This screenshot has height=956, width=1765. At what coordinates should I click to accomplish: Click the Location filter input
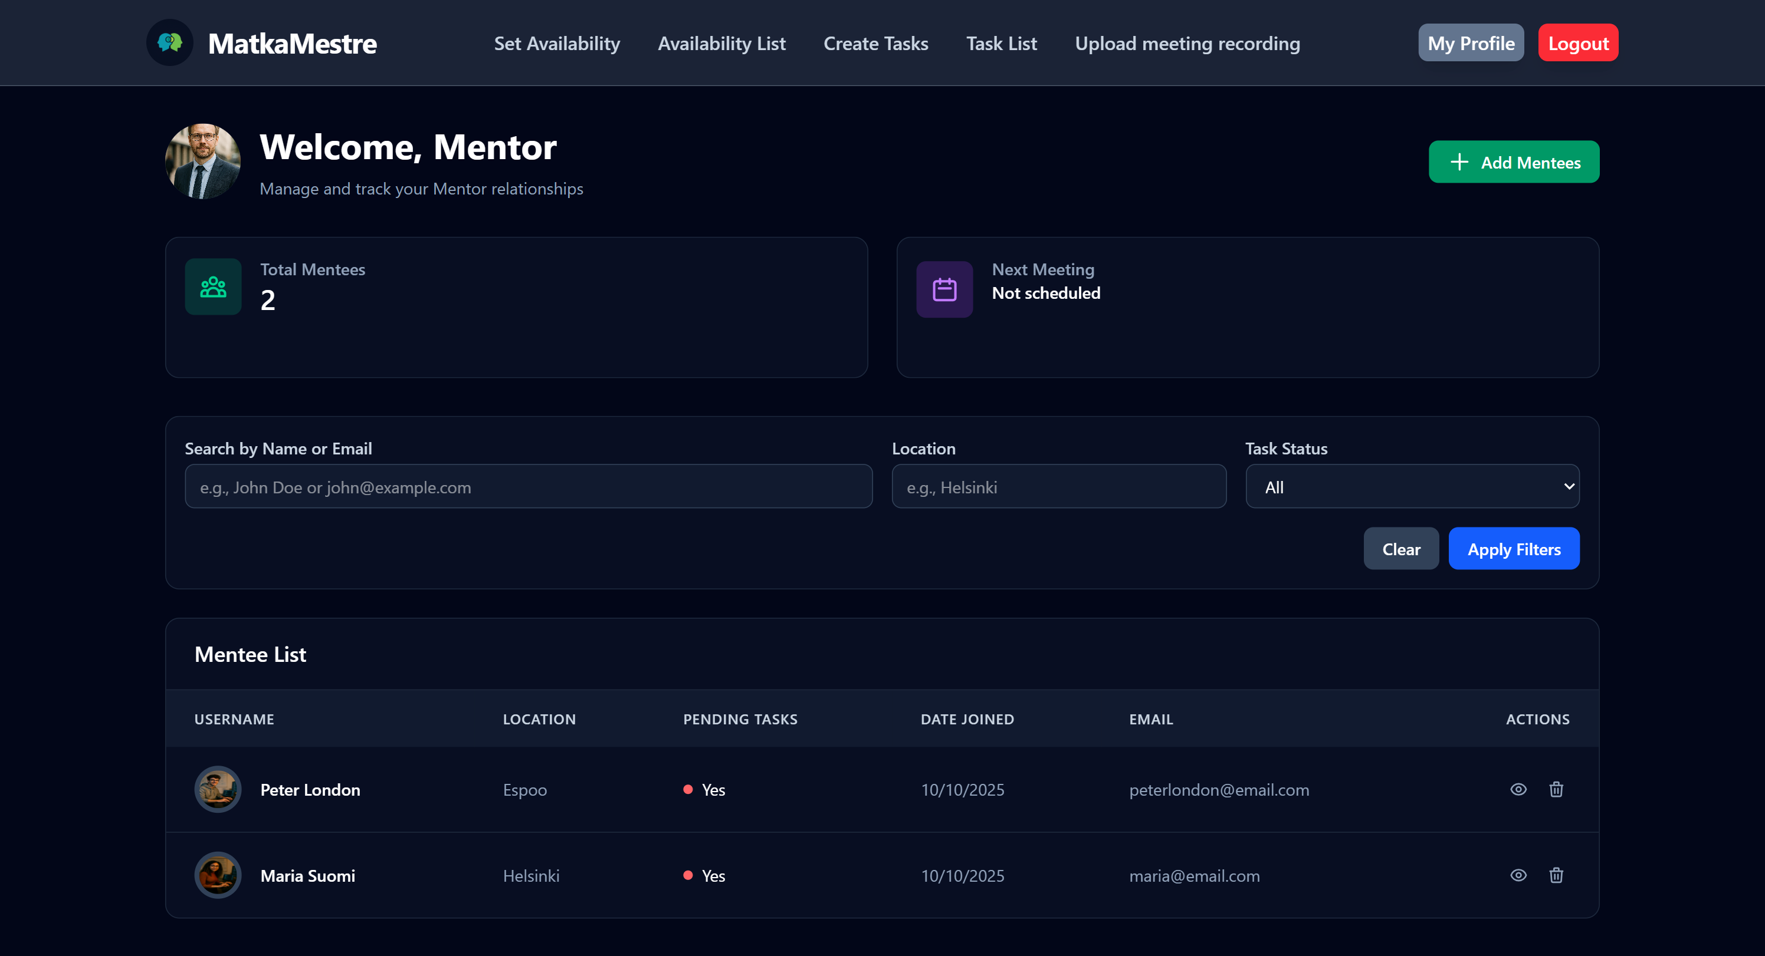pyautogui.click(x=1059, y=487)
